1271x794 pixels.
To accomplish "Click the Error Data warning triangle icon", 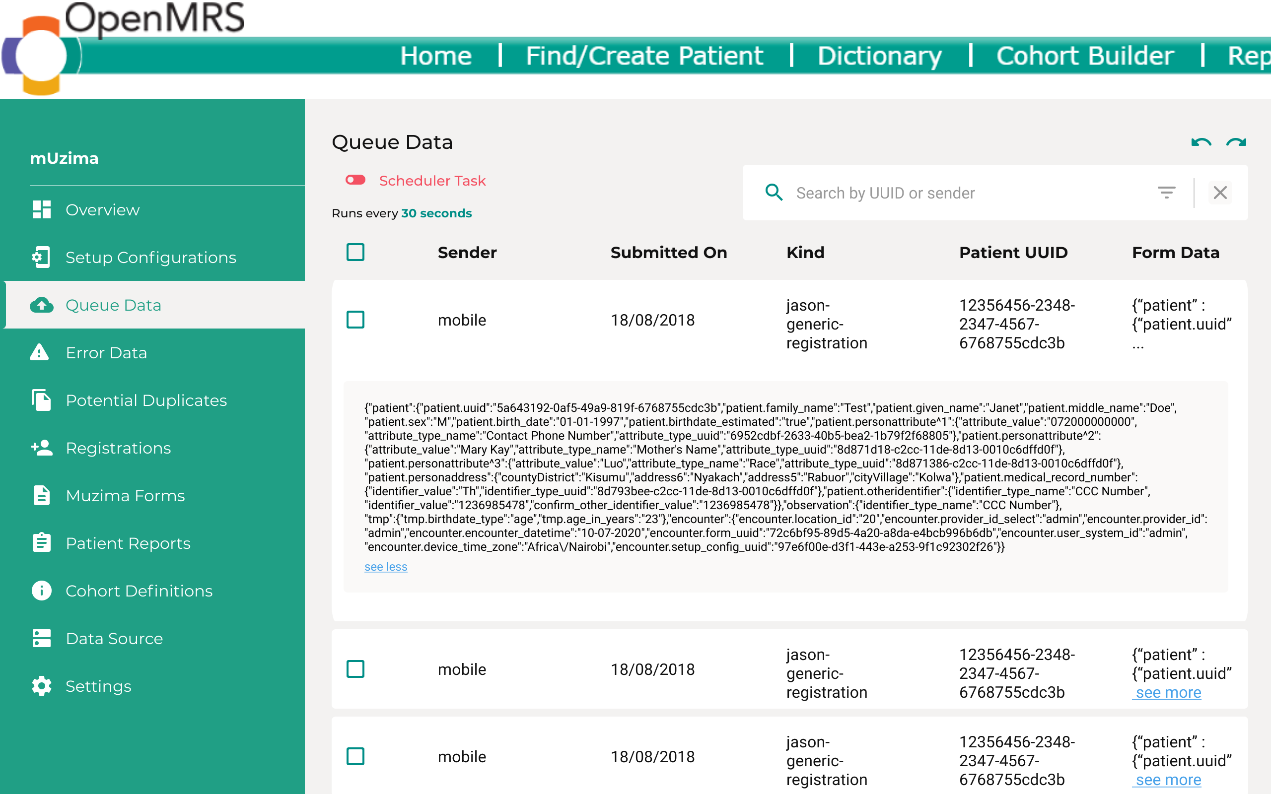I will [39, 352].
